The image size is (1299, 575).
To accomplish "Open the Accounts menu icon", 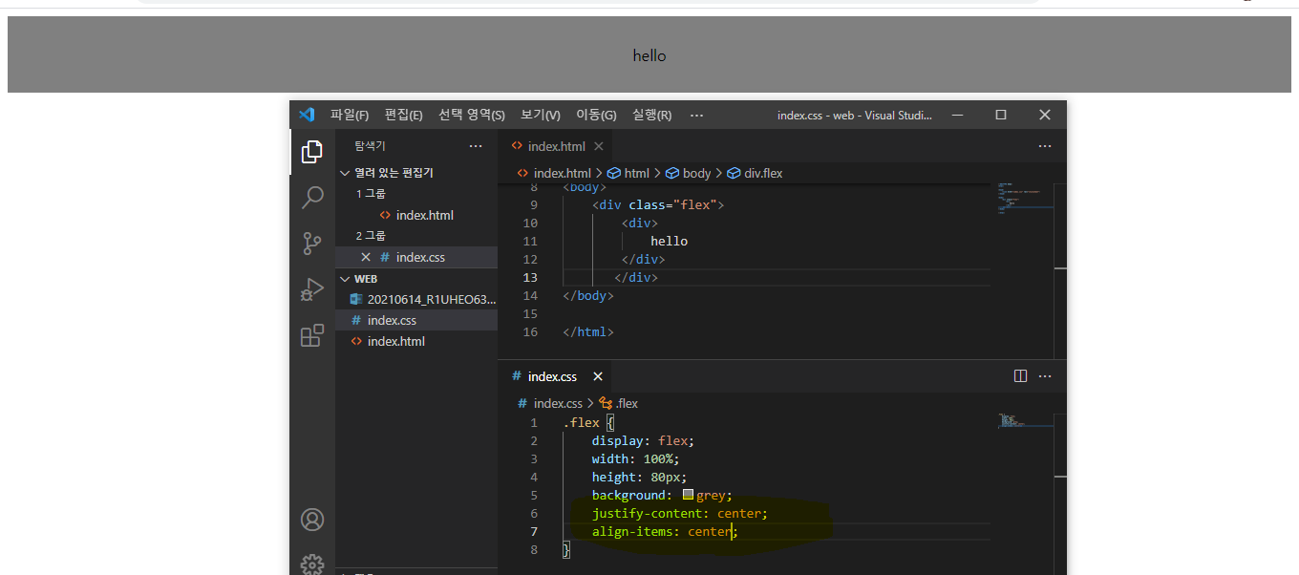I will coord(312,520).
